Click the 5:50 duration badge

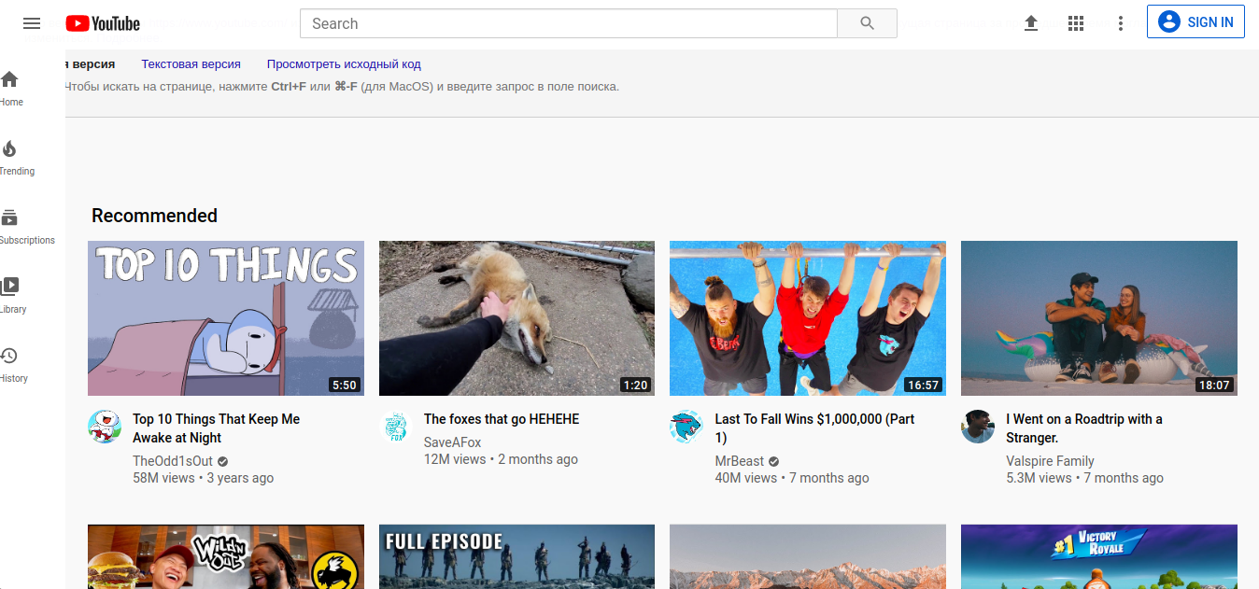(x=345, y=385)
